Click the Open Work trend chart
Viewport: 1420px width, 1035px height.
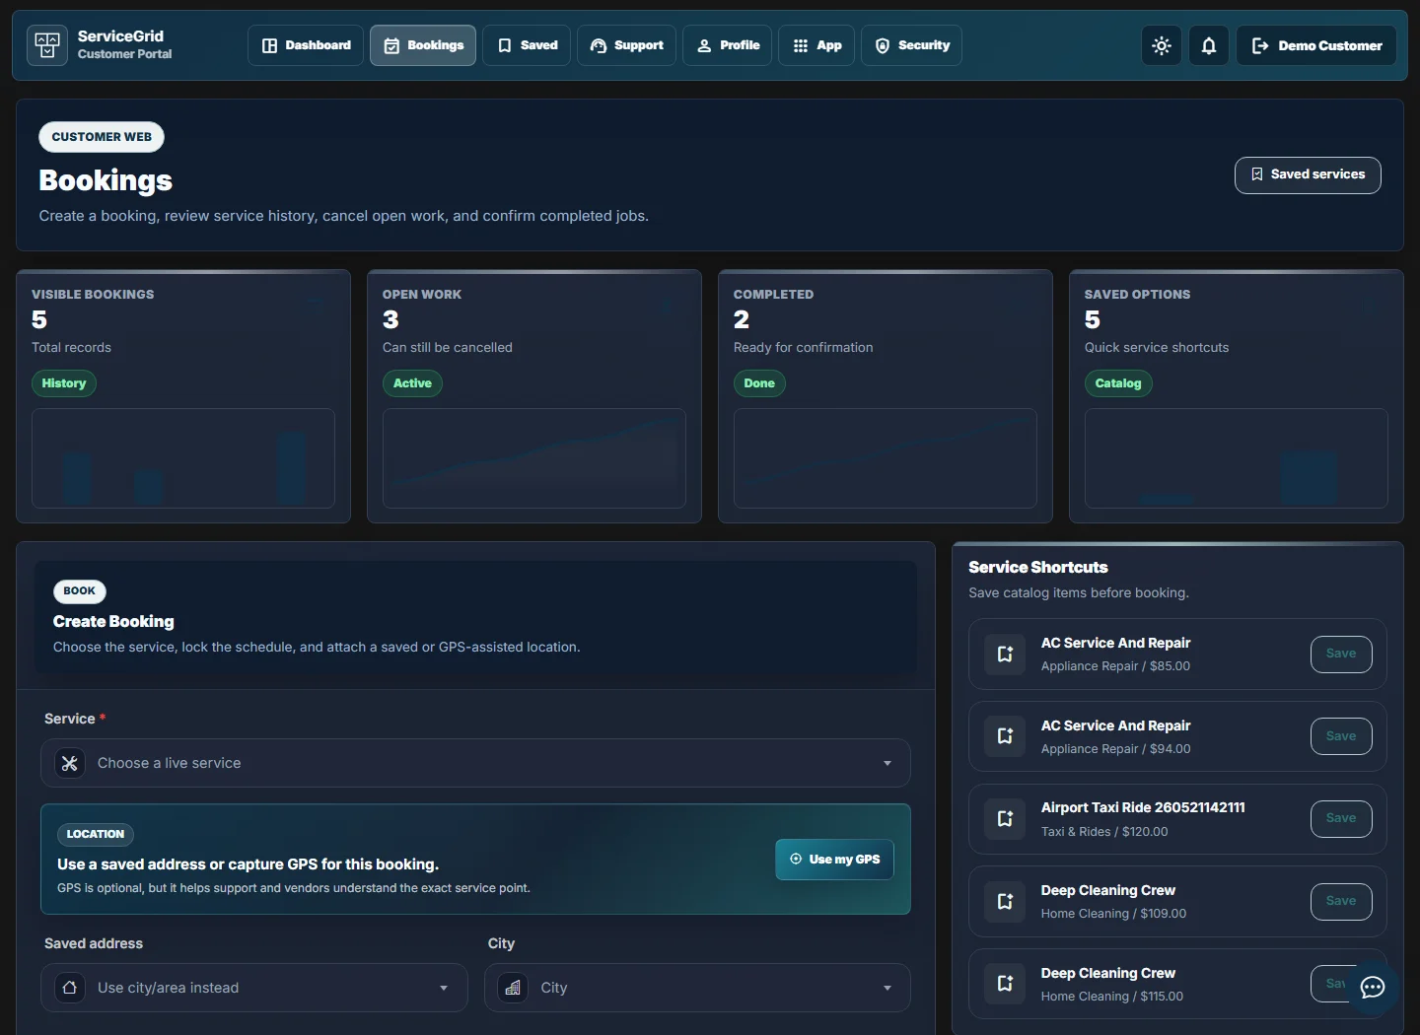click(534, 458)
